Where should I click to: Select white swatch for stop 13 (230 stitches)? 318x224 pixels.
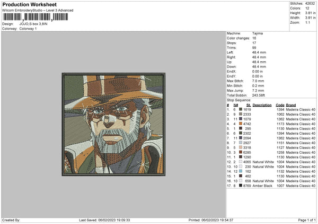241,166
